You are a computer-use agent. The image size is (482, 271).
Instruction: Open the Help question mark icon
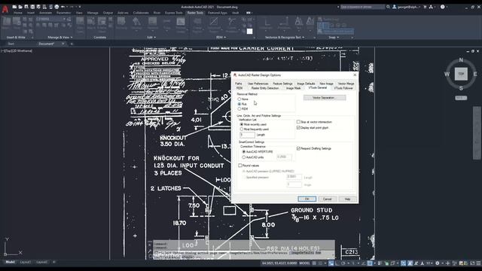click(442, 7)
